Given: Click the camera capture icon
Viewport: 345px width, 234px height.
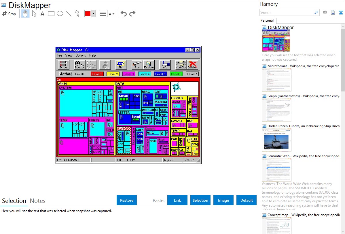Looking at the screenshot, I should pos(325,12).
